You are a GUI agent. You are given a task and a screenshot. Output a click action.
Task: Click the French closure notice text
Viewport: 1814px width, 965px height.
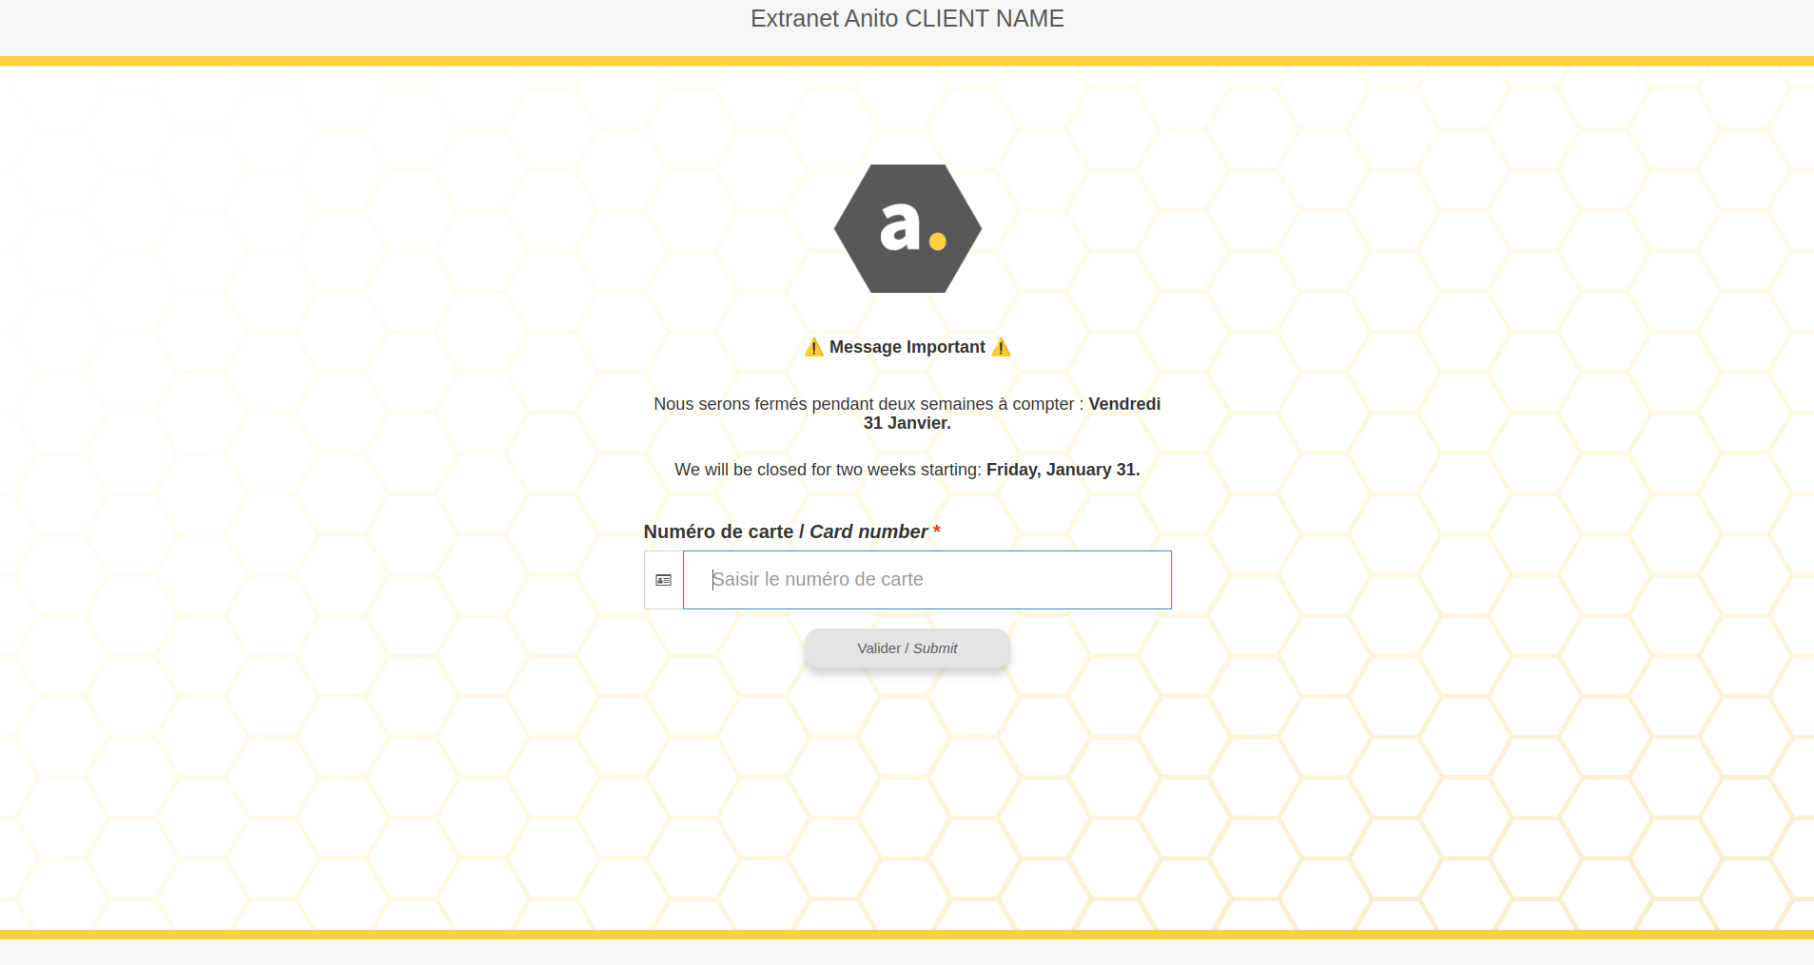(x=907, y=414)
